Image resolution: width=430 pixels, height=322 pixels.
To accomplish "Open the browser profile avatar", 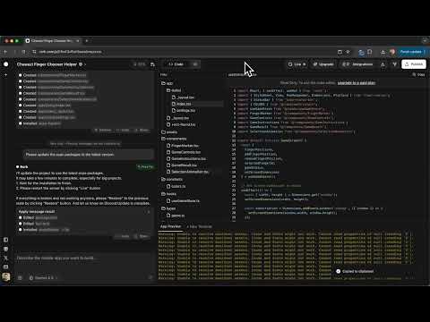I will tap(392, 52).
